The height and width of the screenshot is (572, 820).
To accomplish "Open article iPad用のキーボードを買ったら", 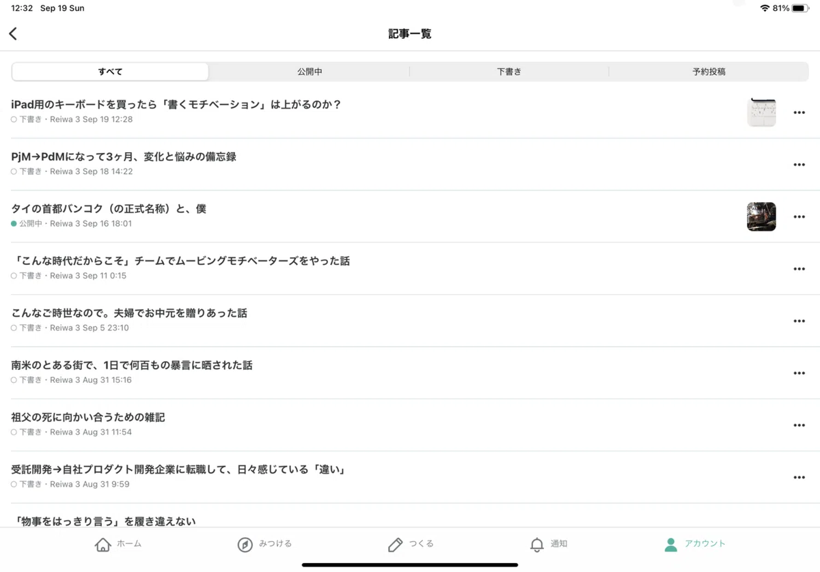I will [176, 104].
